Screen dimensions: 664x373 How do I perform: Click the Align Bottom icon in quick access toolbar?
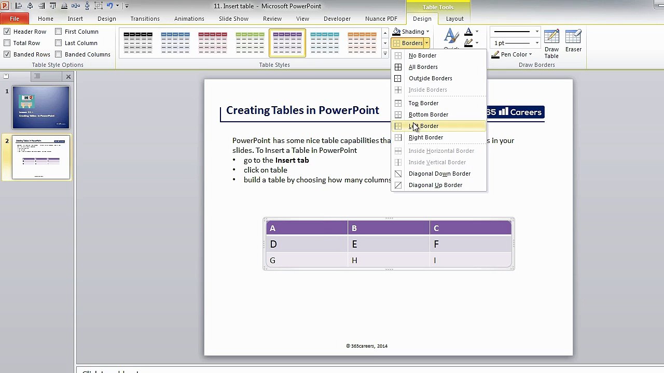point(64,6)
